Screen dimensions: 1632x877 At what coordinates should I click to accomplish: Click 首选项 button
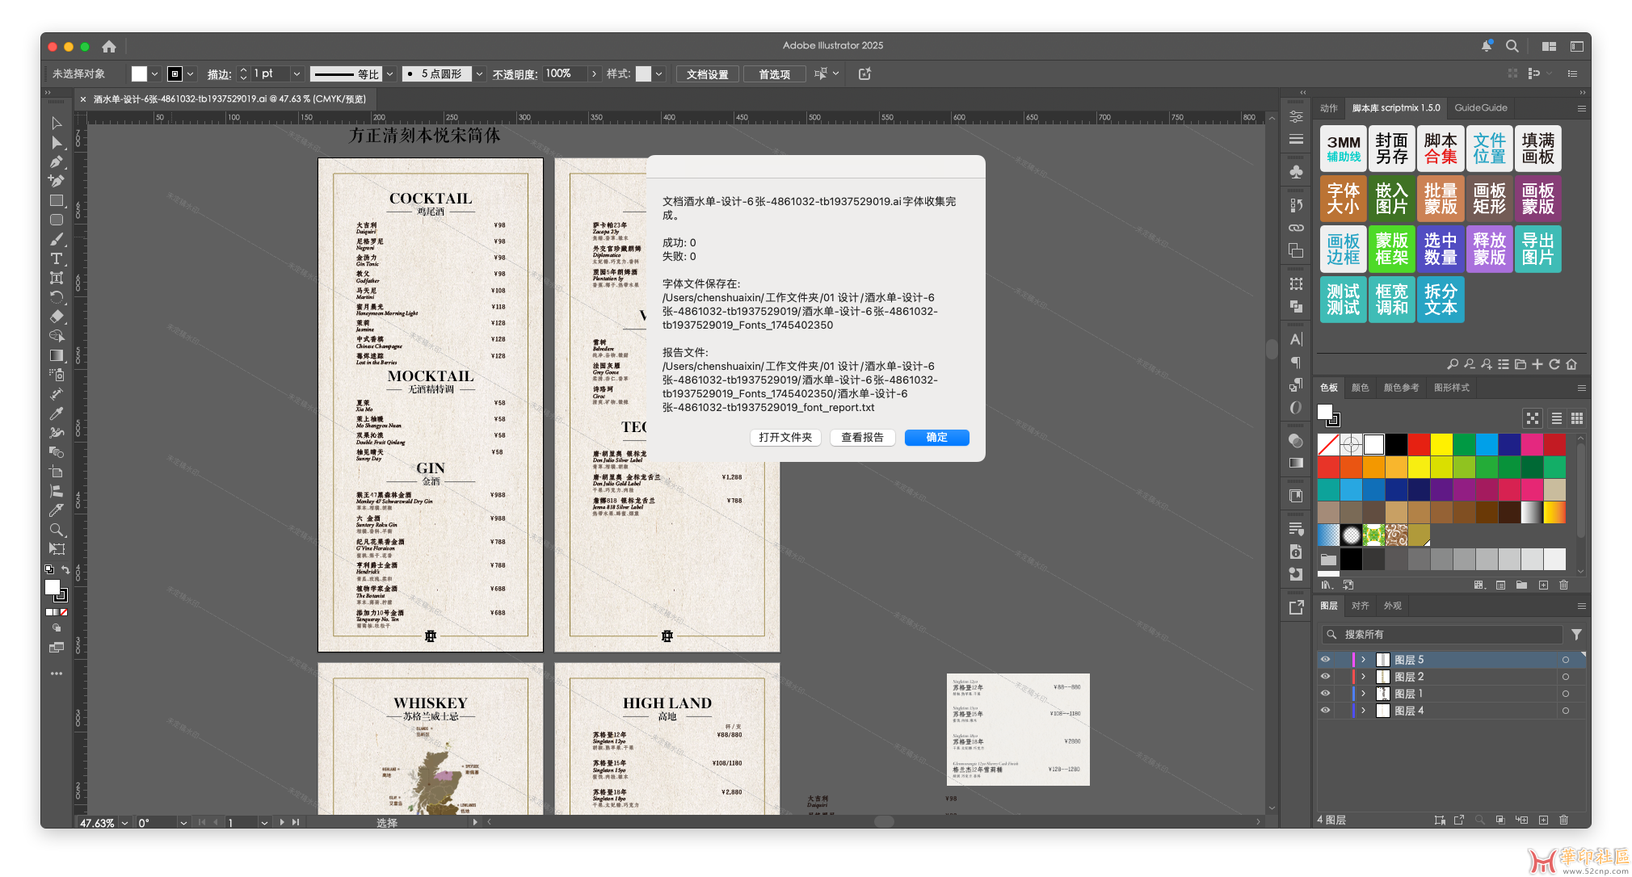coord(774,74)
